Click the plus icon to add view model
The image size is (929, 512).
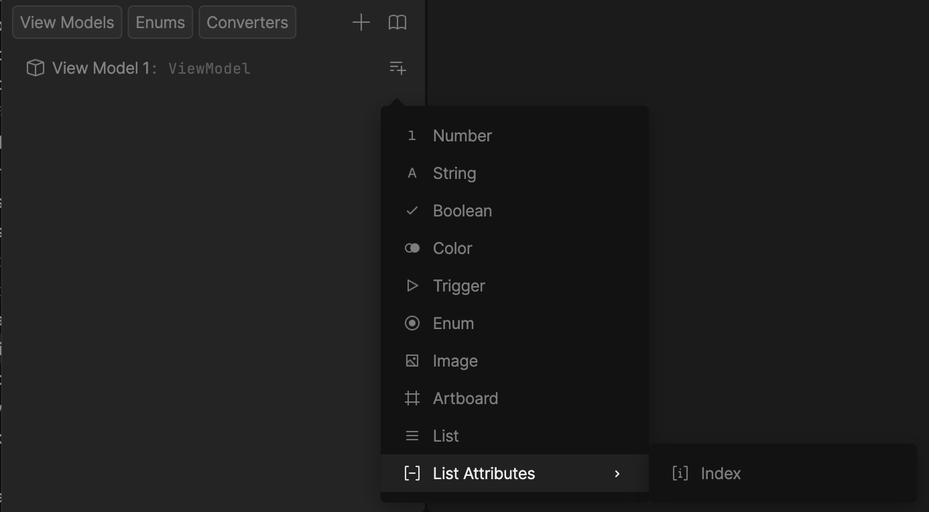[x=361, y=23]
